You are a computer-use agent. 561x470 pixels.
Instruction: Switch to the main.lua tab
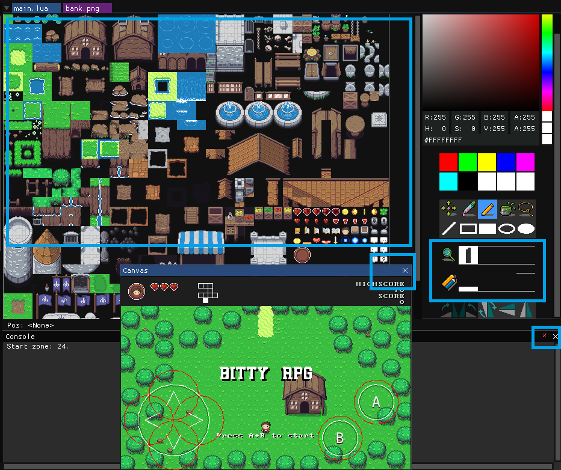[x=36, y=8]
